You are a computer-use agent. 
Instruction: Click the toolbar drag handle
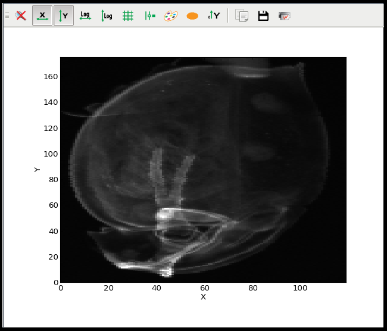(x=7, y=15)
